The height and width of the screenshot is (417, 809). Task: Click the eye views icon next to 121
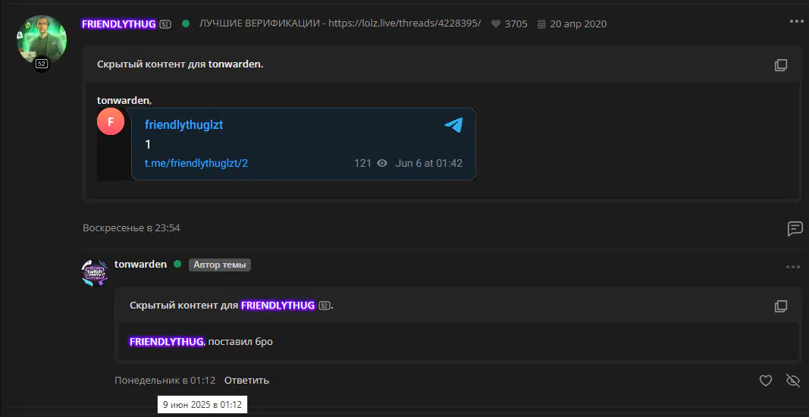coord(382,163)
